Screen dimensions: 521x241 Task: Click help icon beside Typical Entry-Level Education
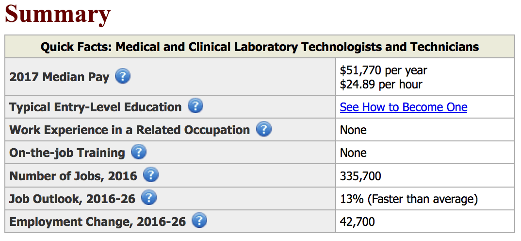(x=195, y=106)
